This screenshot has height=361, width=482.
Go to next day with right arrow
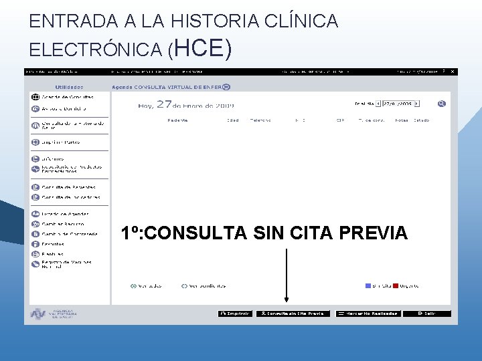tap(417, 104)
